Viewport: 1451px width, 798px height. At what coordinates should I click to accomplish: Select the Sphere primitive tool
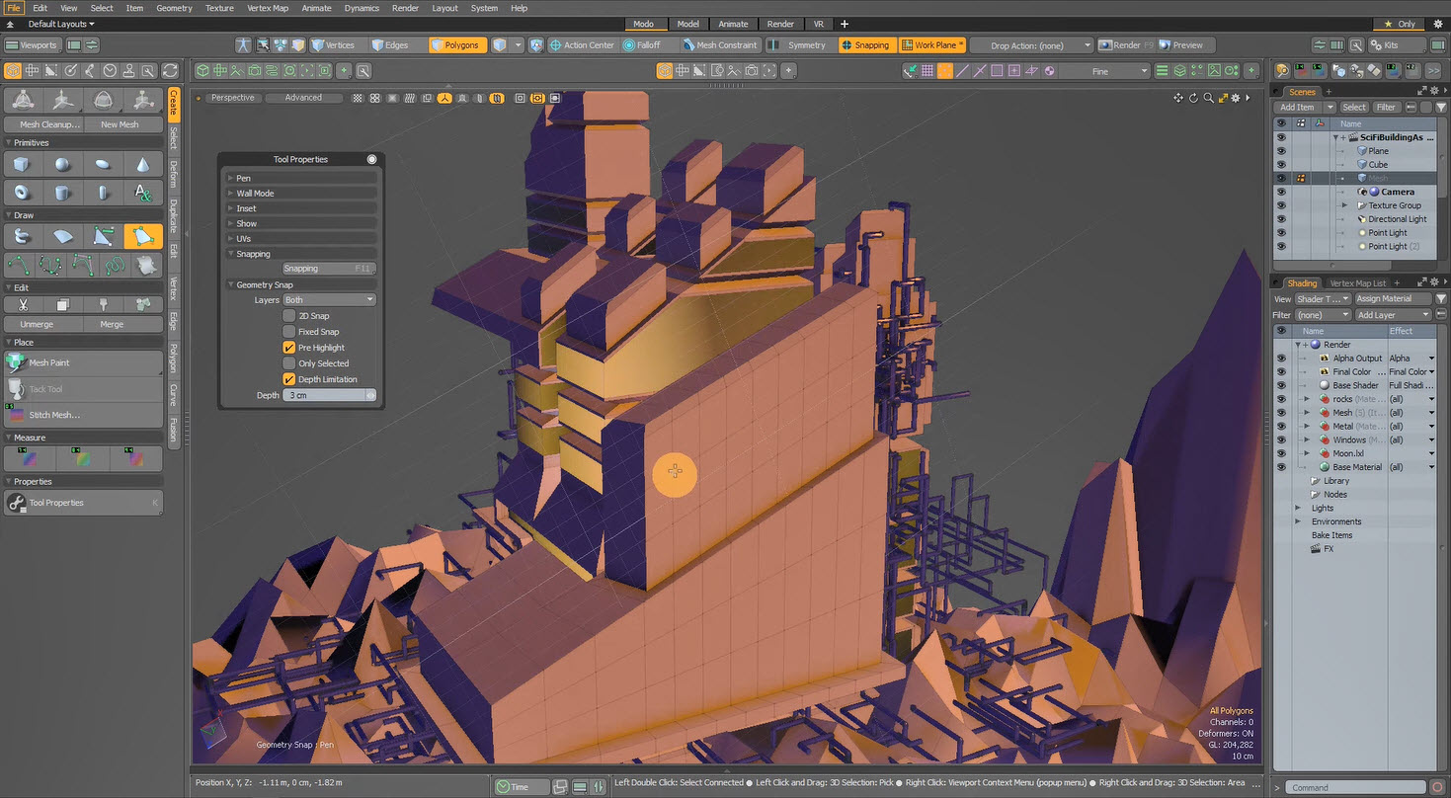tap(62, 163)
